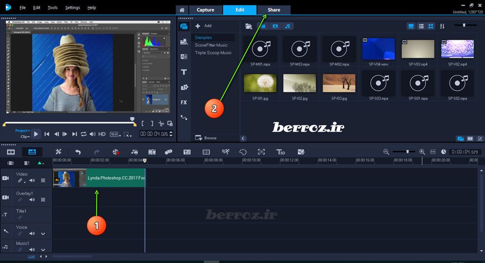The width and height of the screenshot is (485, 263).
Task: Open the Motion Tracking tool
Action: click(x=168, y=152)
